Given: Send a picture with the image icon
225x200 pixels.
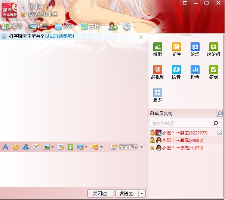Looking at the screenshot, I should [47, 147].
